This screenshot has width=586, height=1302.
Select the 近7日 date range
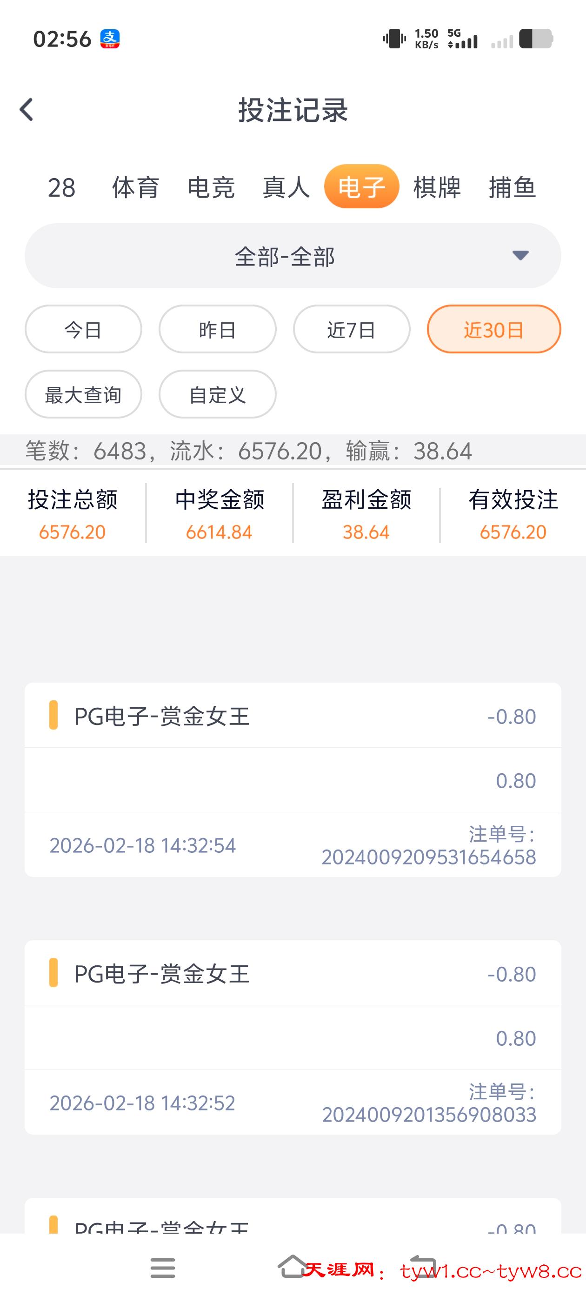(352, 330)
